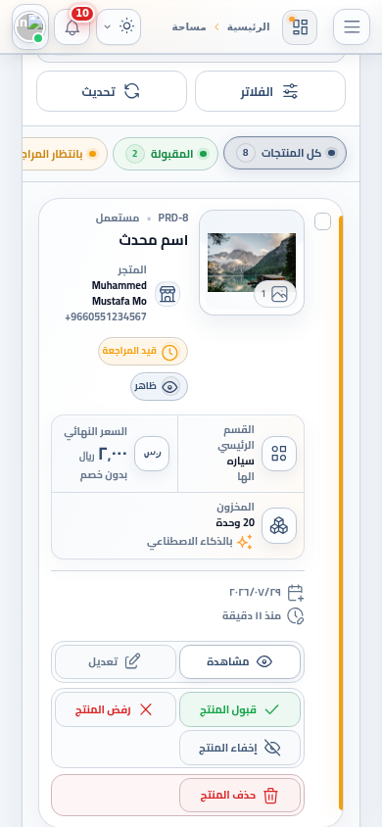Click الرئيسية breadcrumb link
The width and height of the screenshot is (382, 827).
251,26
